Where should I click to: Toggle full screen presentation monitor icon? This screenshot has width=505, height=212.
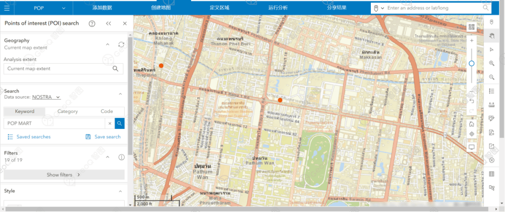coord(471,147)
